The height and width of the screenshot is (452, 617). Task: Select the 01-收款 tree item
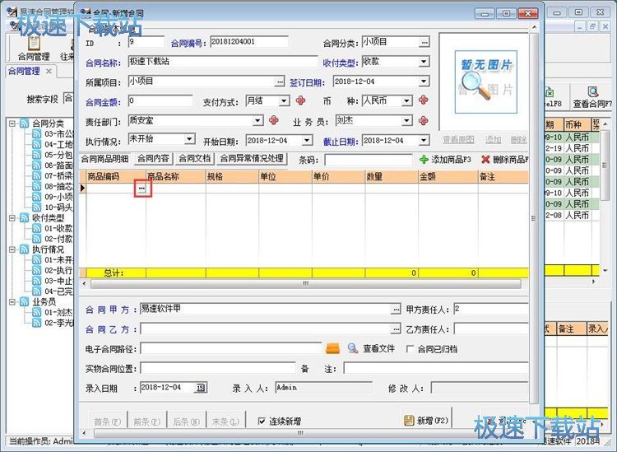click(x=58, y=228)
